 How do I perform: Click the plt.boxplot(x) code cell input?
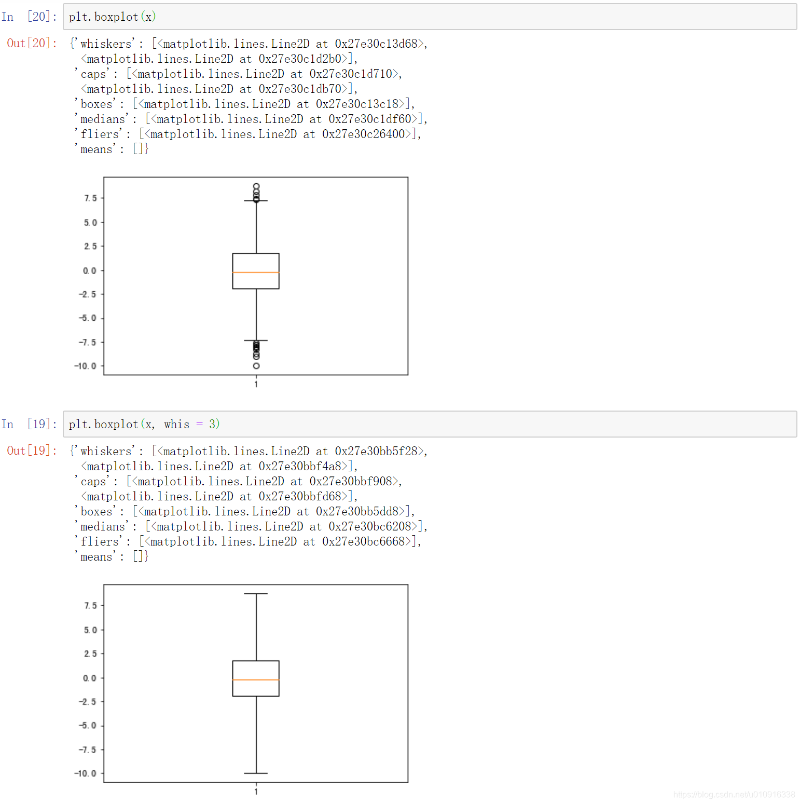pyautogui.click(x=430, y=17)
